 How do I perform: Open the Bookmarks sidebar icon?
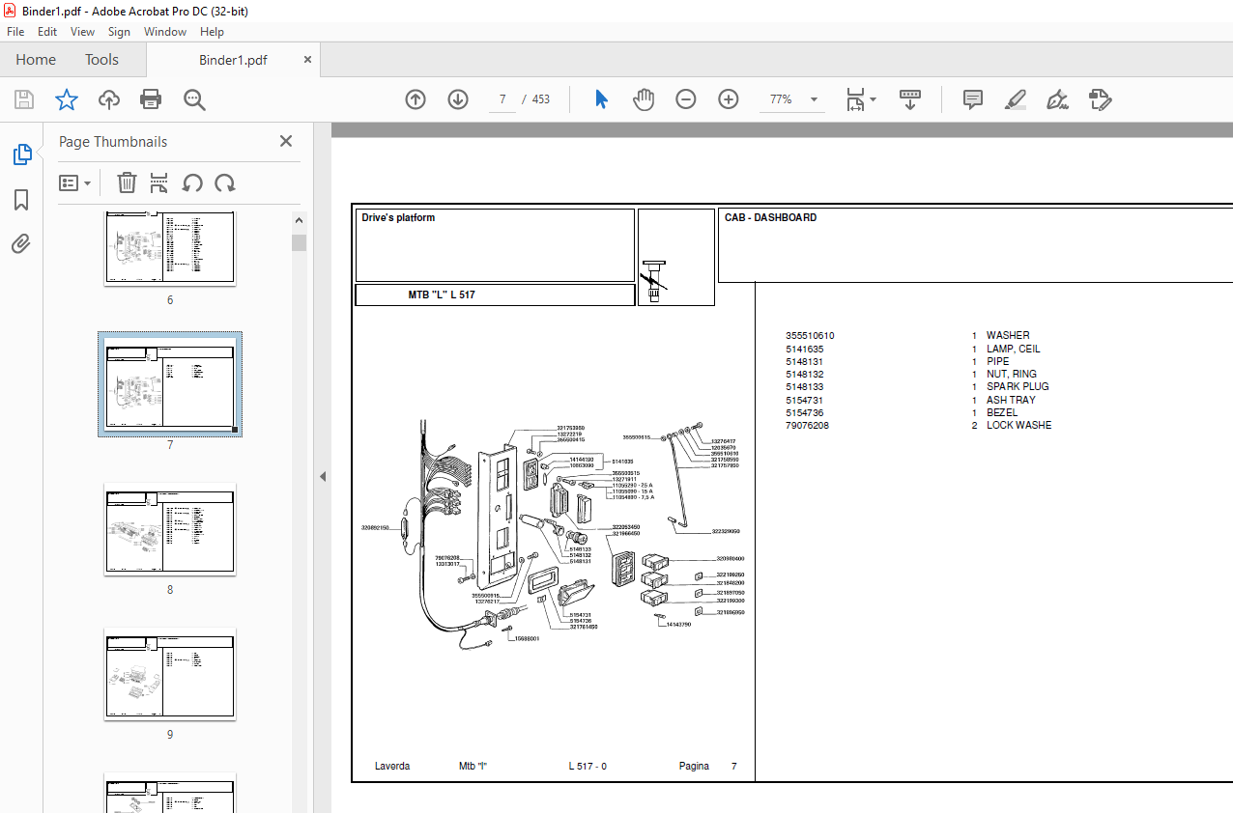[21, 200]
